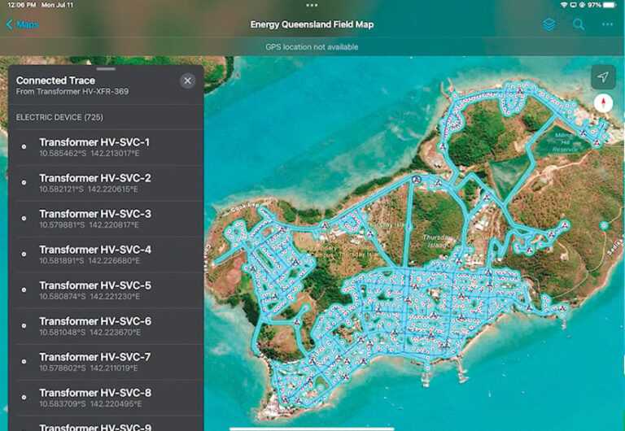
Task: Tap the multitasking three-dots at top center
Action: pos(312,5)
